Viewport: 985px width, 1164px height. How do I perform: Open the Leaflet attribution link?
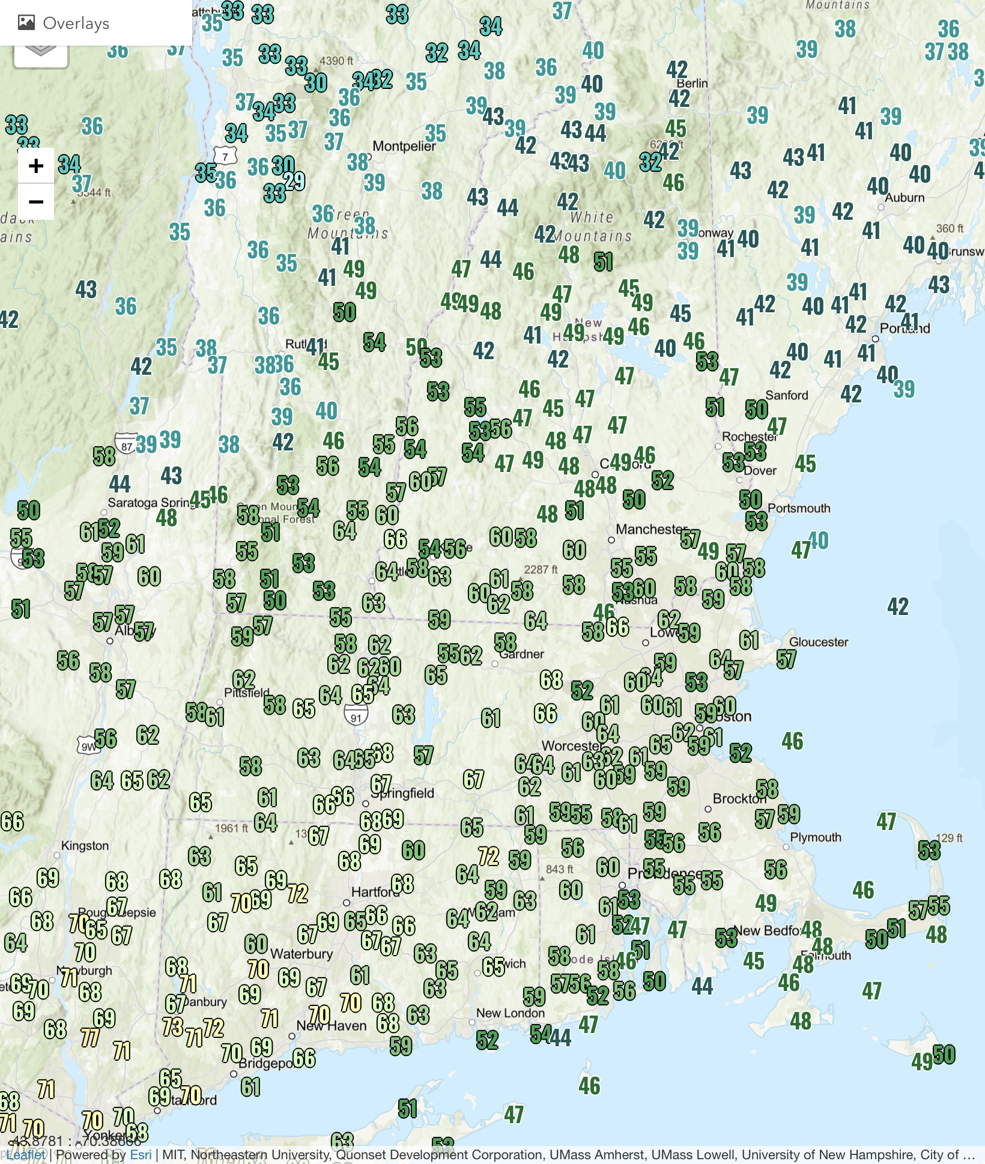pyautogui.click(x=26, y=1154)
